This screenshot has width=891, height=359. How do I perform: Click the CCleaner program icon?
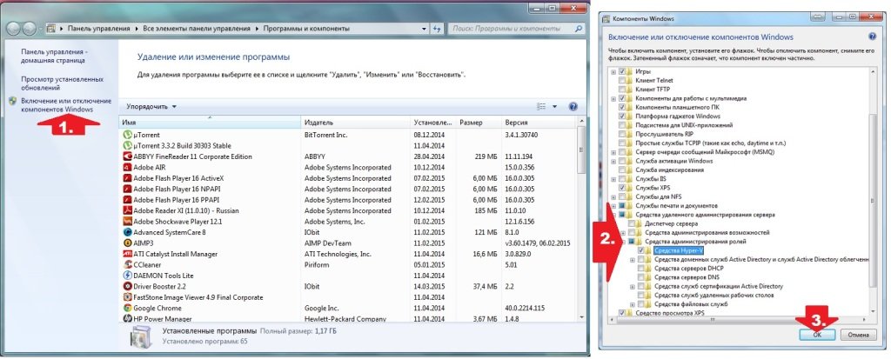(x=127, y=265)
